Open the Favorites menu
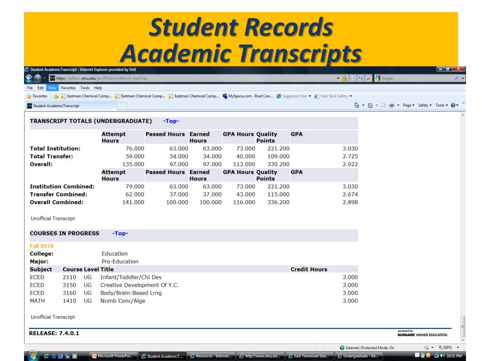Image resolution: width=482 pixels, height=361 pixels. click(68, 88)
